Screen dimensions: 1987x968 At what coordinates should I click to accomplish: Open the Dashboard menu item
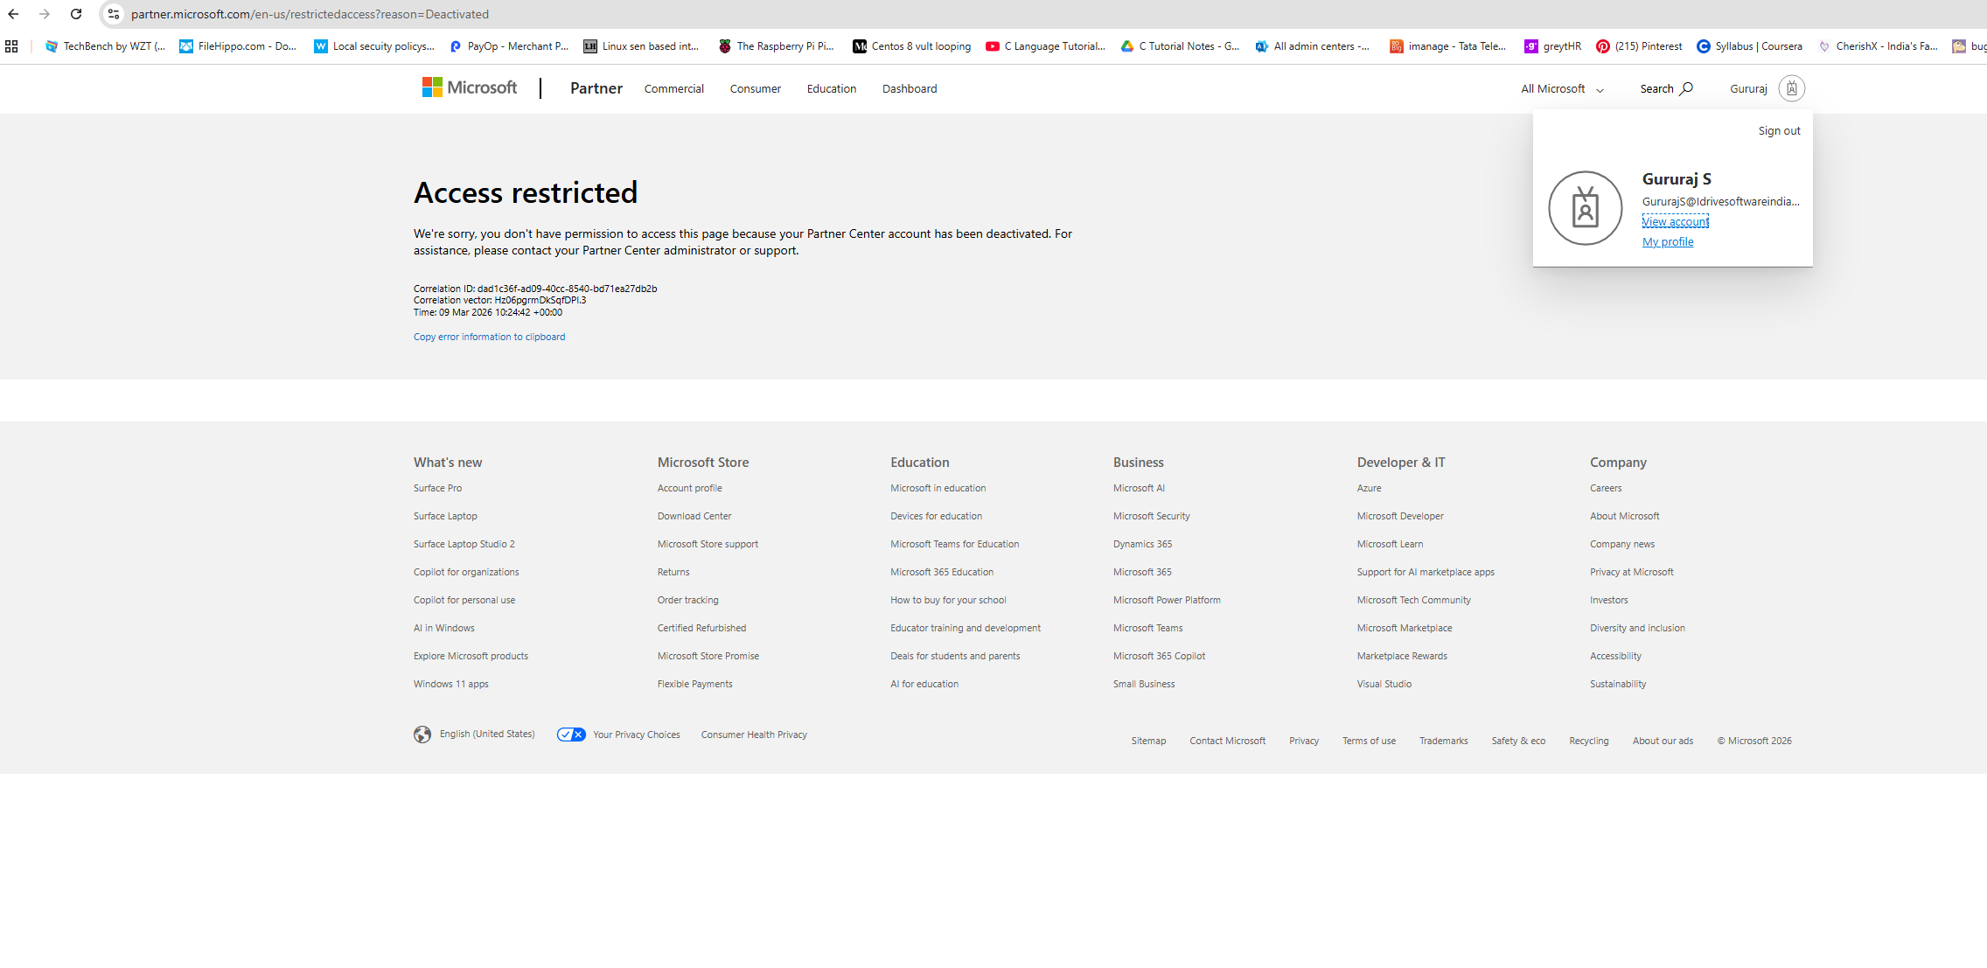coord(910,89)
